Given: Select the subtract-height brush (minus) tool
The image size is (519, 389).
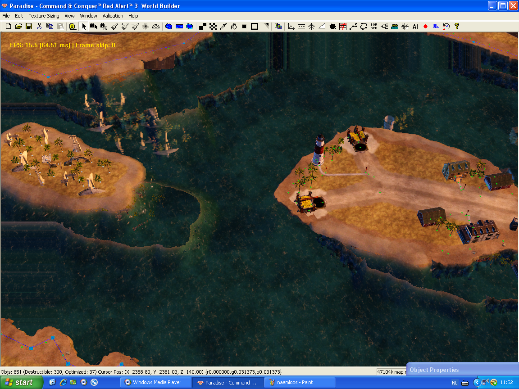Looking at the screenshot, I should tap(135, 26).
